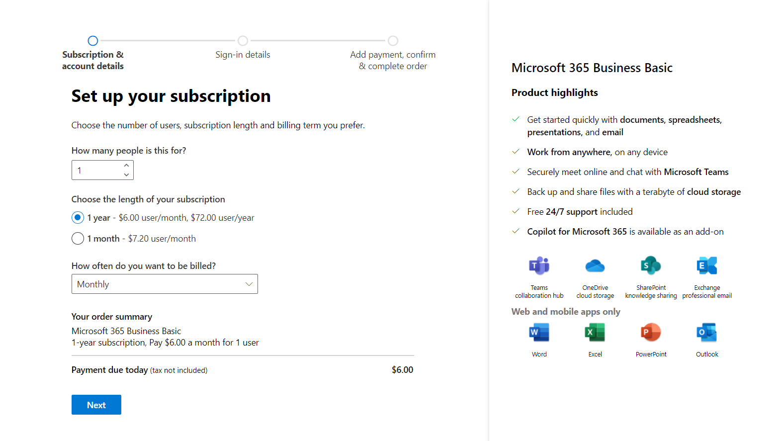This screenshot has width=781, height=441.
Task: Decrease the number of people with down arrow
Action: tap(126, 175)
